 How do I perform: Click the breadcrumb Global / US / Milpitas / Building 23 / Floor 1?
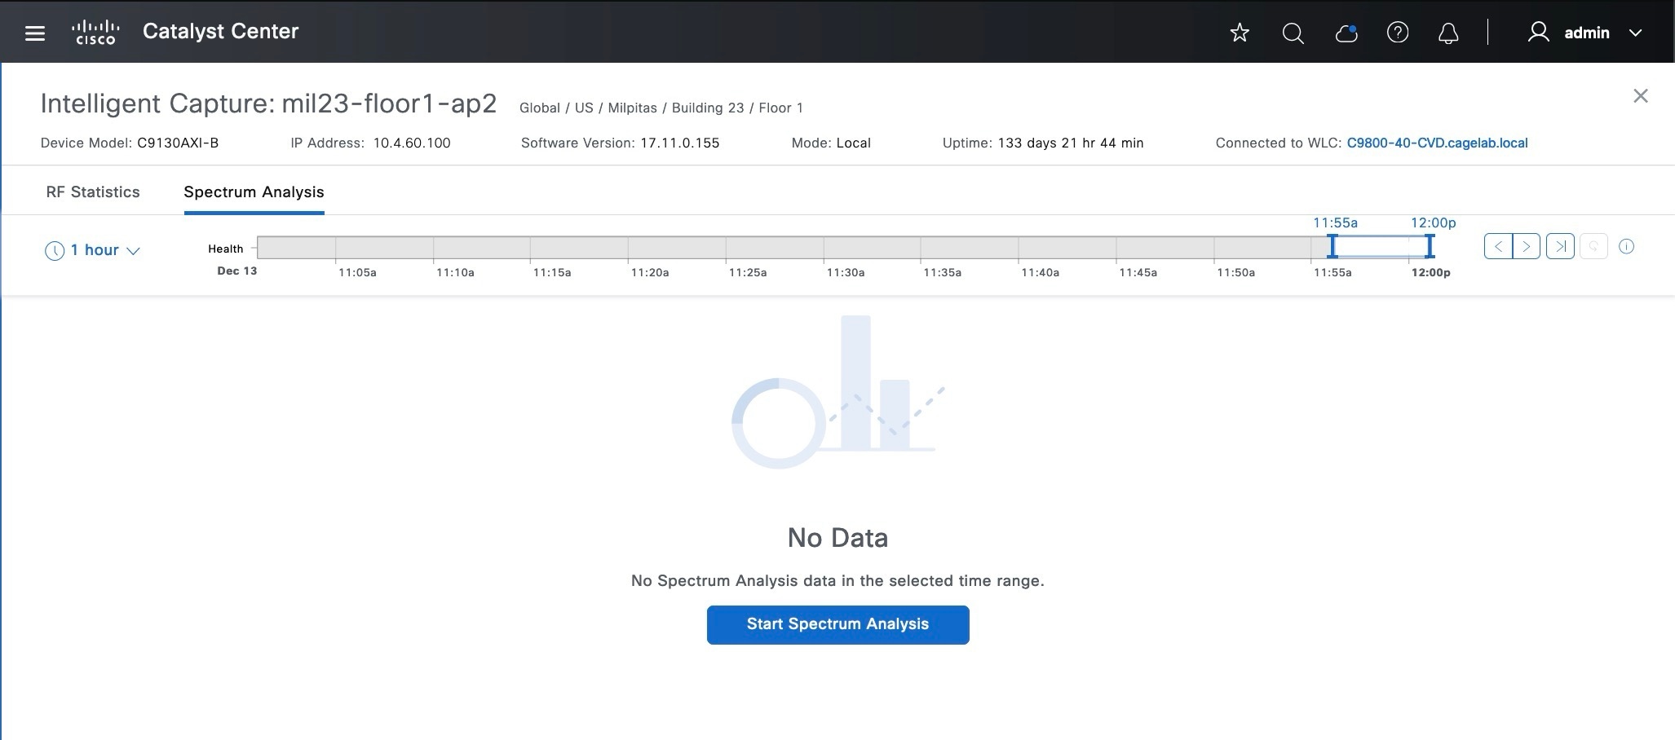click(x=661, y=108)
